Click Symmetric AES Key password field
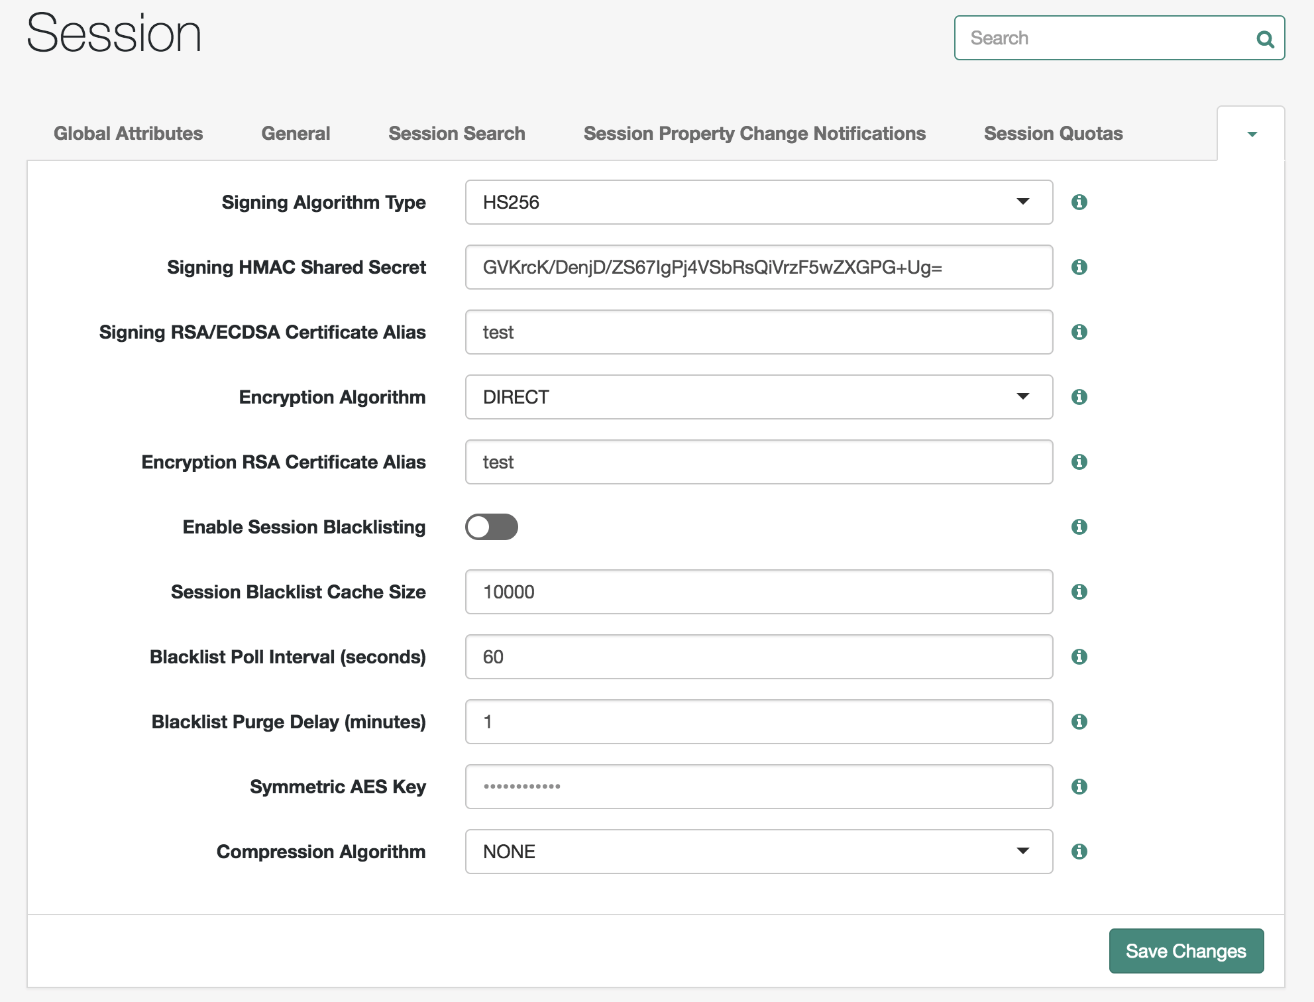This screenshot has width=1314, height=1002. pyautogui.click(x=759, y=787)
